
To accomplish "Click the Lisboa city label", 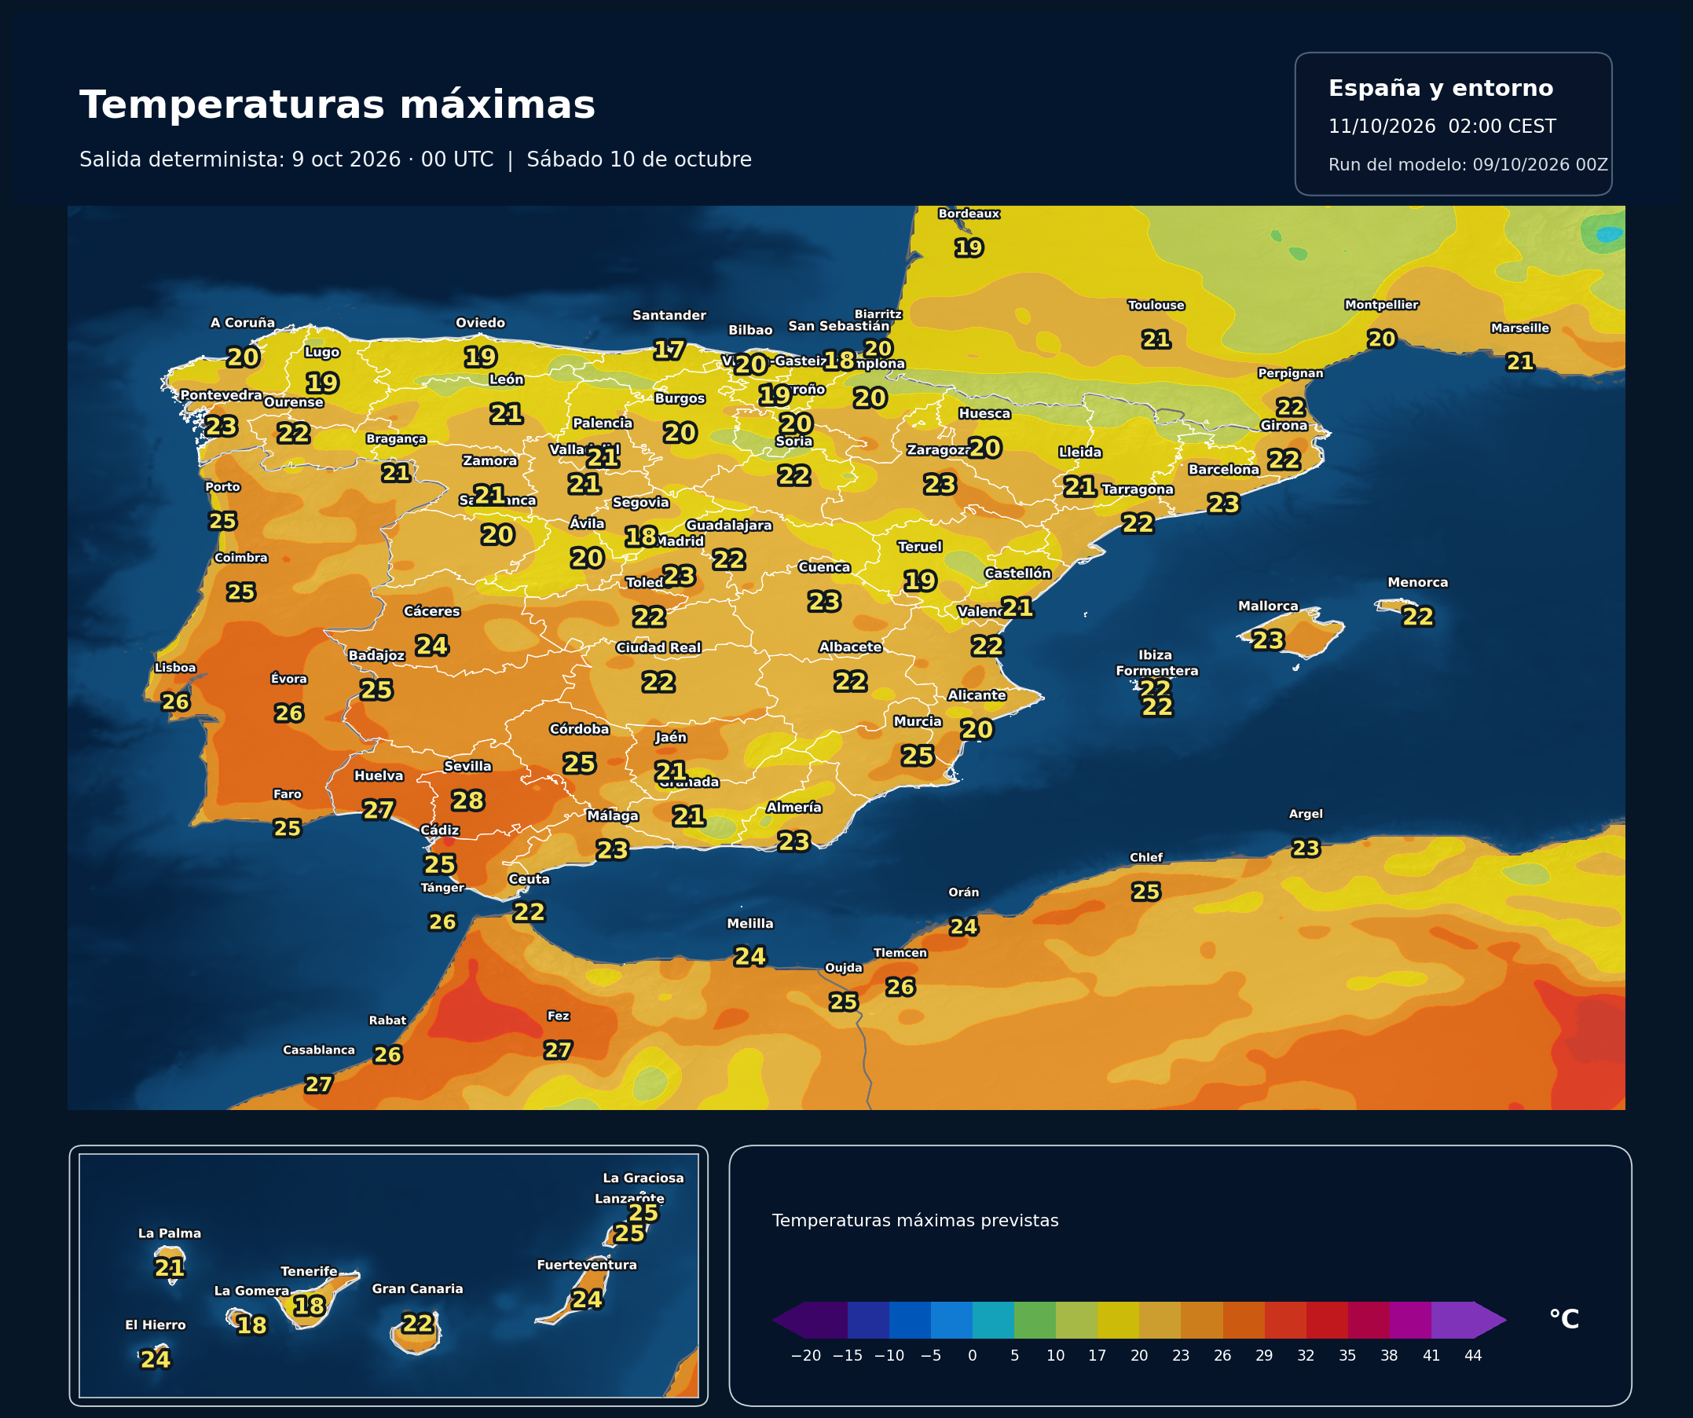I will pos(175,668).
